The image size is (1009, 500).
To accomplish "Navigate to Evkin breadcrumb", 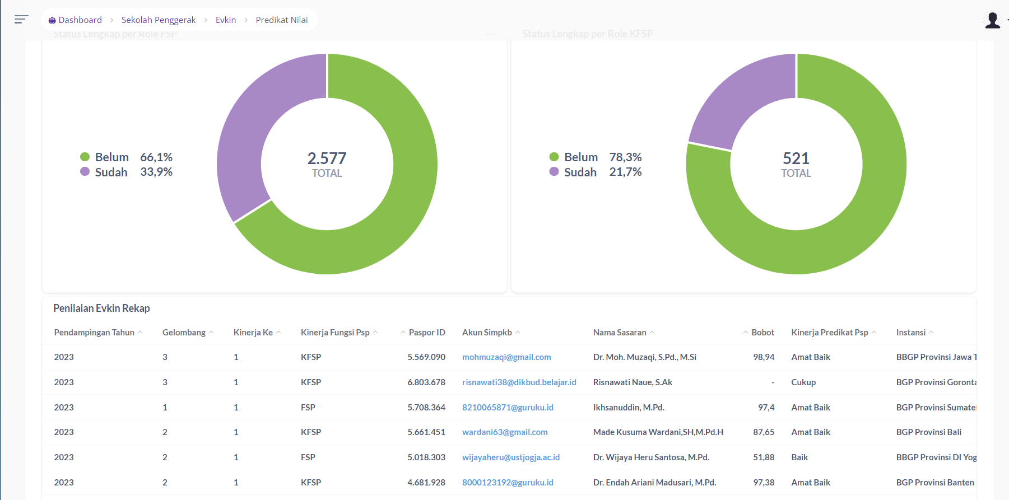I will (x=226, y=20).
